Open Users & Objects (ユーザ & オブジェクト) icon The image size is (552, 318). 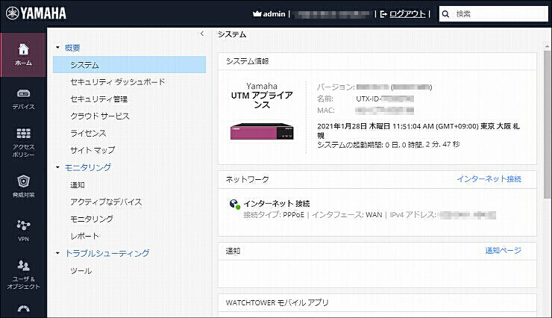tap(23, 275)
